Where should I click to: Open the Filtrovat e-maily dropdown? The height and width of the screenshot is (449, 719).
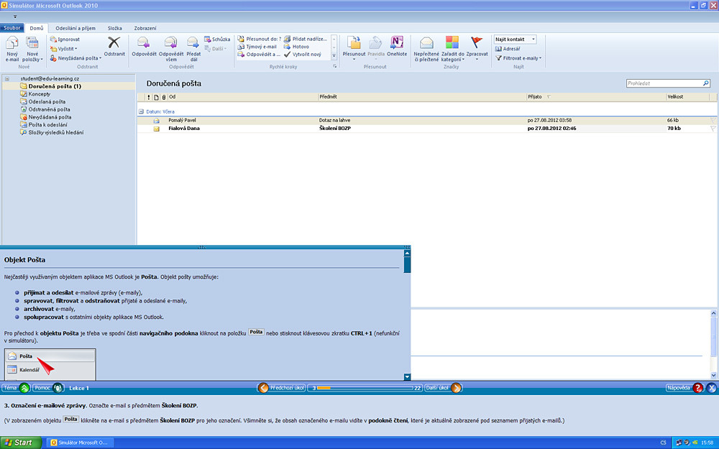pos(518,58)
